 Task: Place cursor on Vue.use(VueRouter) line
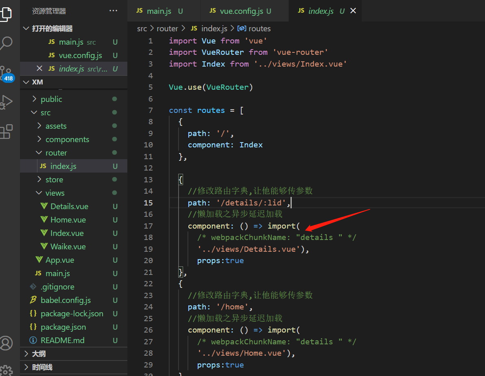pos(211,87)
